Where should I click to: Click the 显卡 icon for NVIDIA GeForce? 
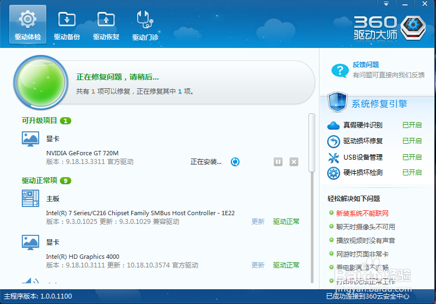(30, 139)
